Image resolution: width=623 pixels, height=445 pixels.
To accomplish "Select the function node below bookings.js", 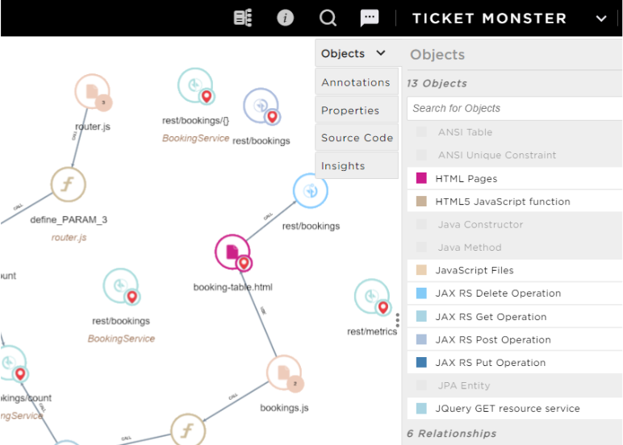I will (188, 430).
